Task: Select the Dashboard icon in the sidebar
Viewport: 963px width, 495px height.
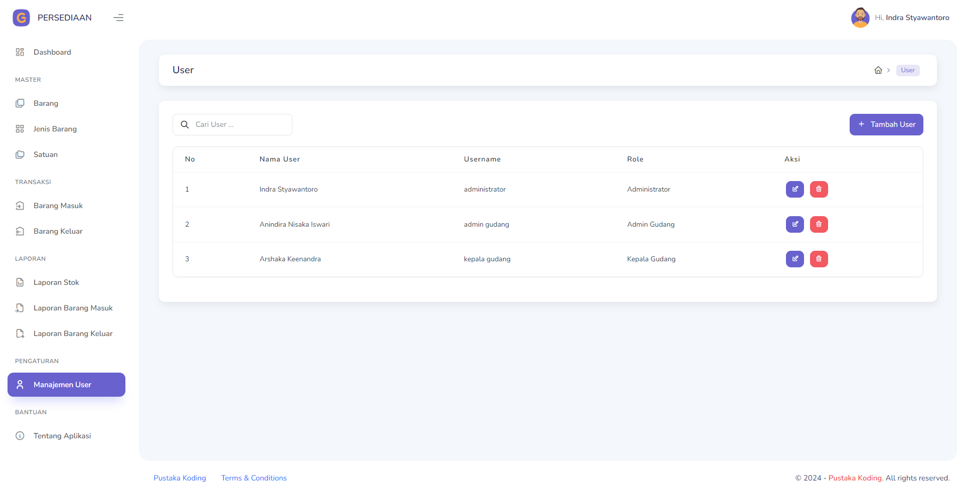Action: pos(20,52)
